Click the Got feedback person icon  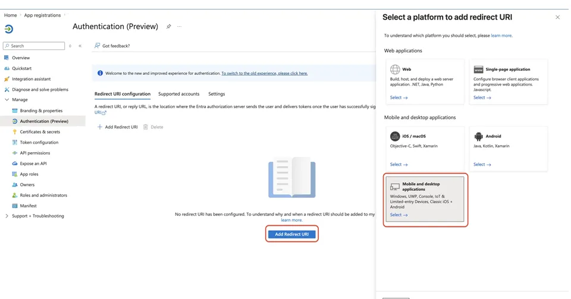97,45
